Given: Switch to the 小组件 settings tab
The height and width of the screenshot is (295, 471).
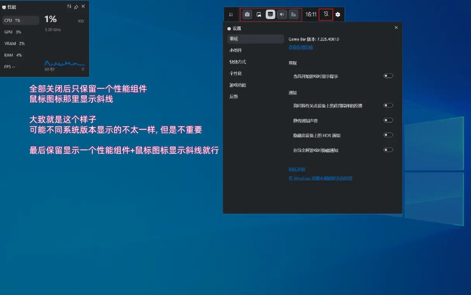Looking at the screenshot, I should tap(256, 50).
